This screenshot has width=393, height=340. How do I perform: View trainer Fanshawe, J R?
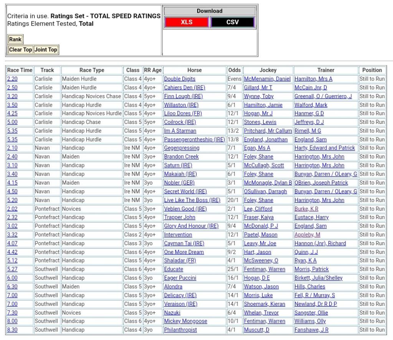311,330
